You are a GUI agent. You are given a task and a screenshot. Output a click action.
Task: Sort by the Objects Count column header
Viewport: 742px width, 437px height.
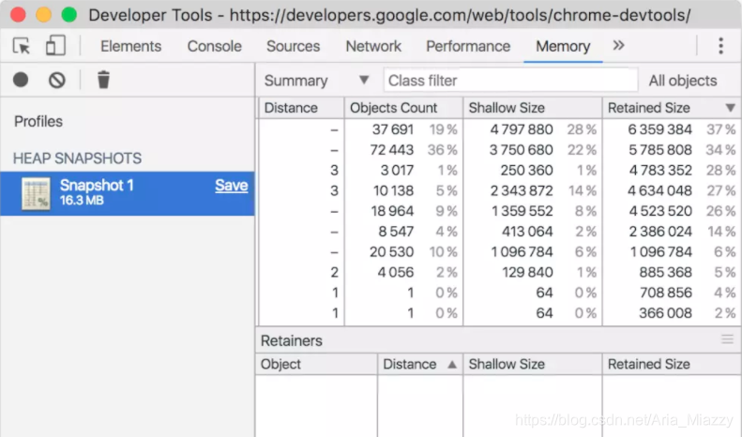click(x=403, y=108)
